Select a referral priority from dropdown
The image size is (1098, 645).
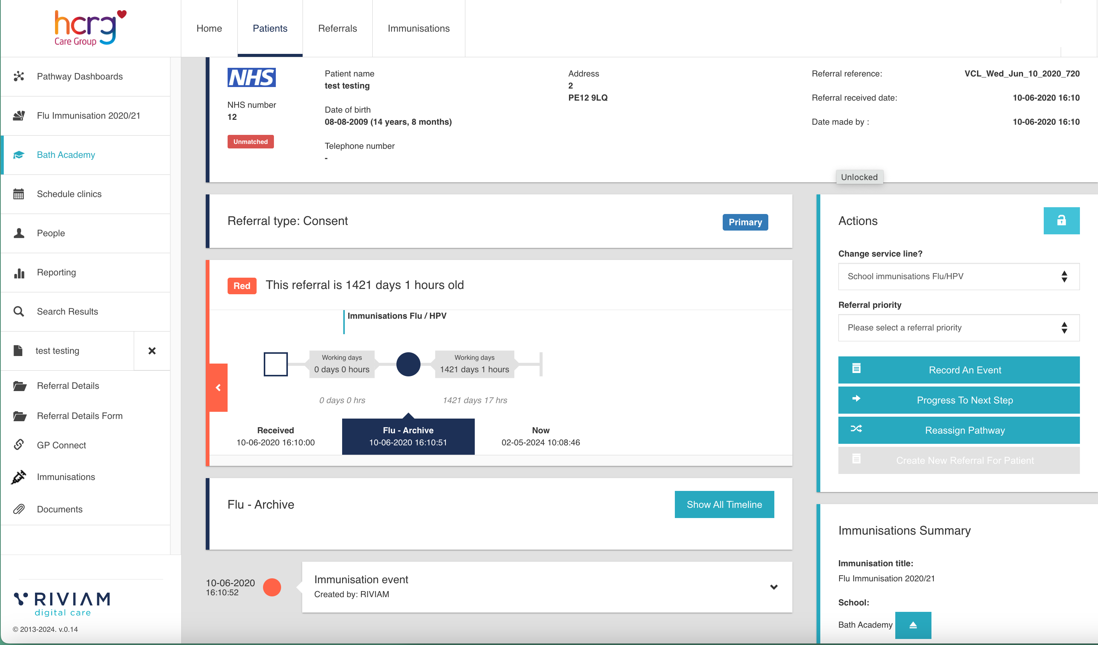[x=956, y=328]
